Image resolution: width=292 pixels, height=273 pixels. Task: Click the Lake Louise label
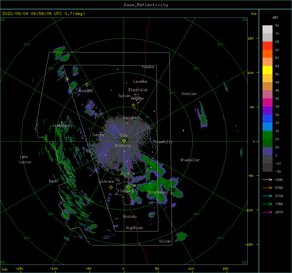(25, 159)
